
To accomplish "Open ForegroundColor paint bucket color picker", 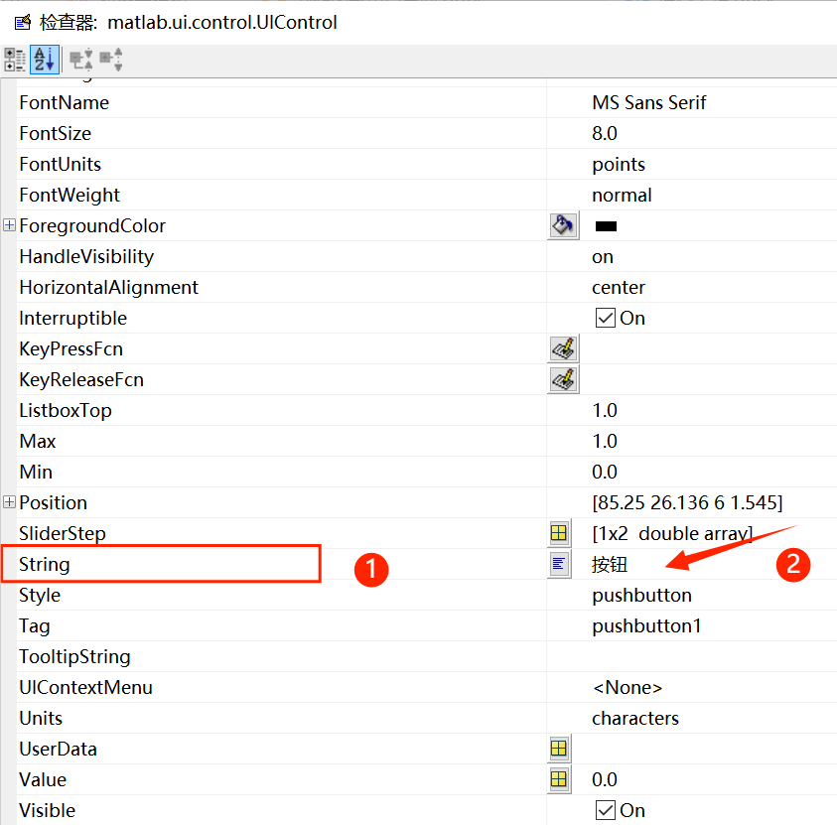I will tap(563, 225).
